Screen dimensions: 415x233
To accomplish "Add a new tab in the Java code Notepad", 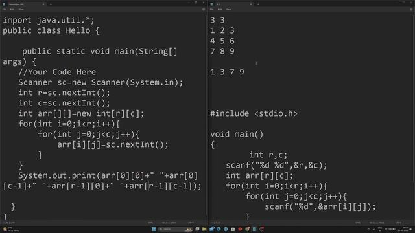I will click(51, 5).
